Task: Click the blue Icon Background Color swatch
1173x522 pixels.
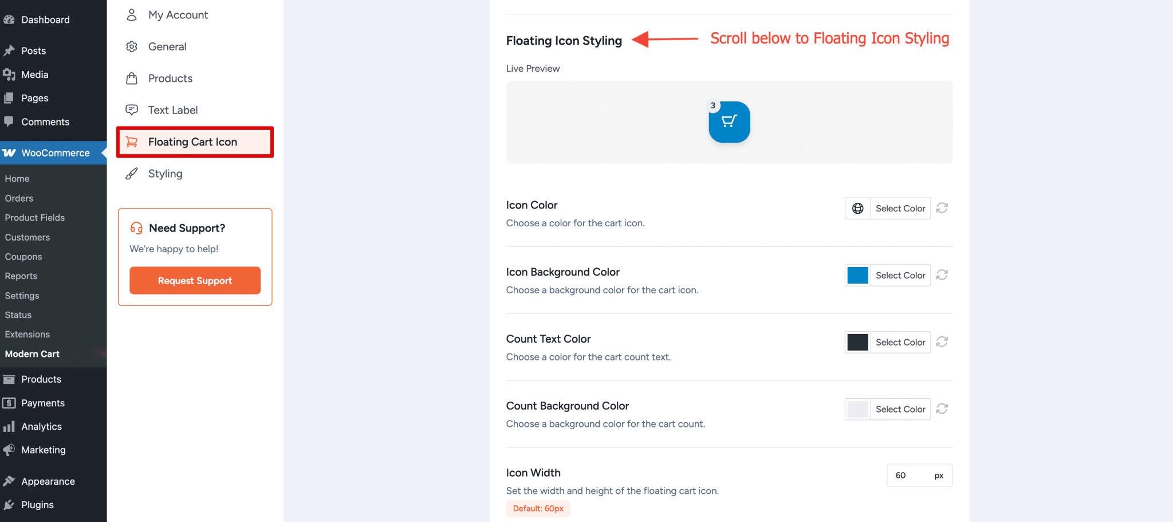Action: (857, 275)
